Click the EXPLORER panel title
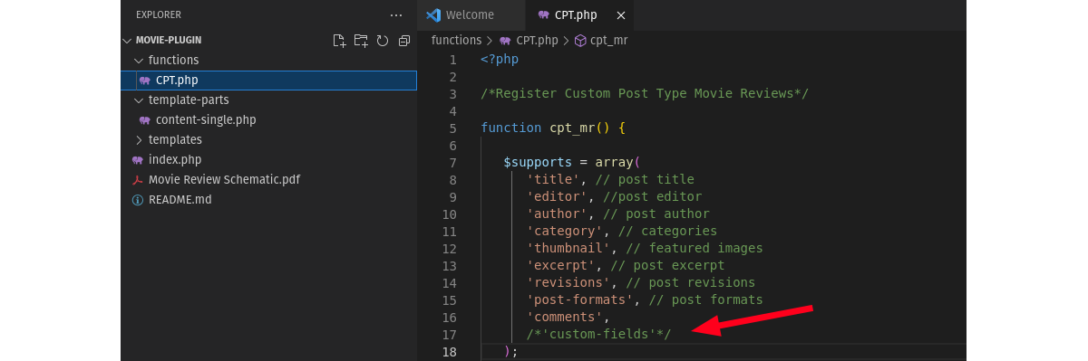The image size is (1088, 361). 159,14
